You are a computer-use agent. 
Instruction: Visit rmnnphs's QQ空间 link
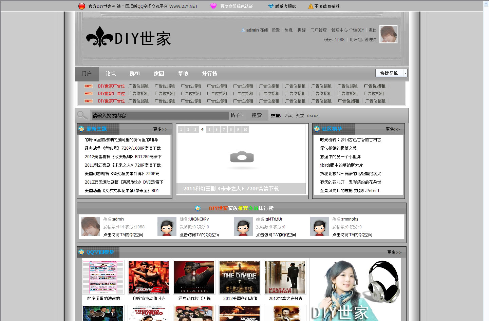(x=352, y=235)
